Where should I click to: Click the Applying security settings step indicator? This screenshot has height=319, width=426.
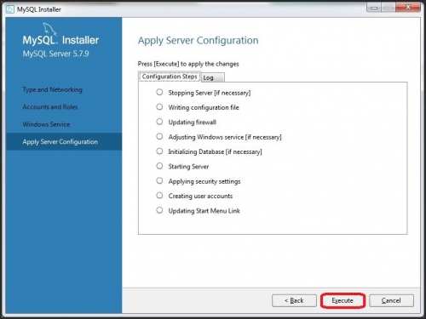point(159,180)
